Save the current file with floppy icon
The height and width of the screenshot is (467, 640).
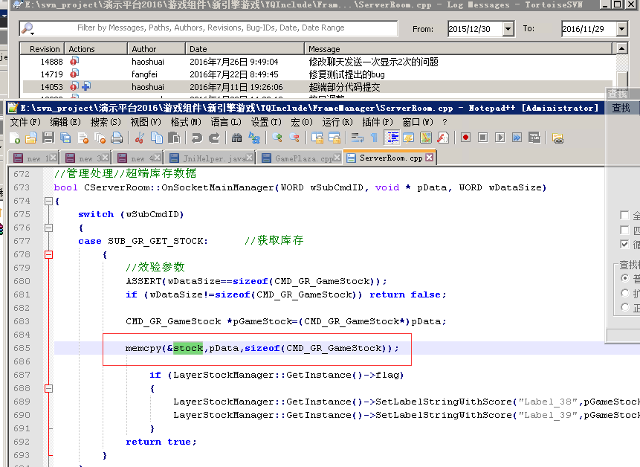tap(48, 138)
